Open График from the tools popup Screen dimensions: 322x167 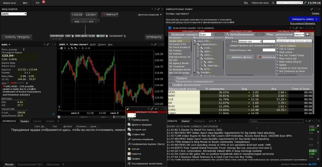pyautogui.click(x=136, y=159)
